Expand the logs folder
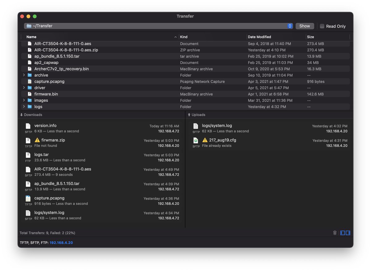The height and width of the screenshot is (271, 371). 24,106
